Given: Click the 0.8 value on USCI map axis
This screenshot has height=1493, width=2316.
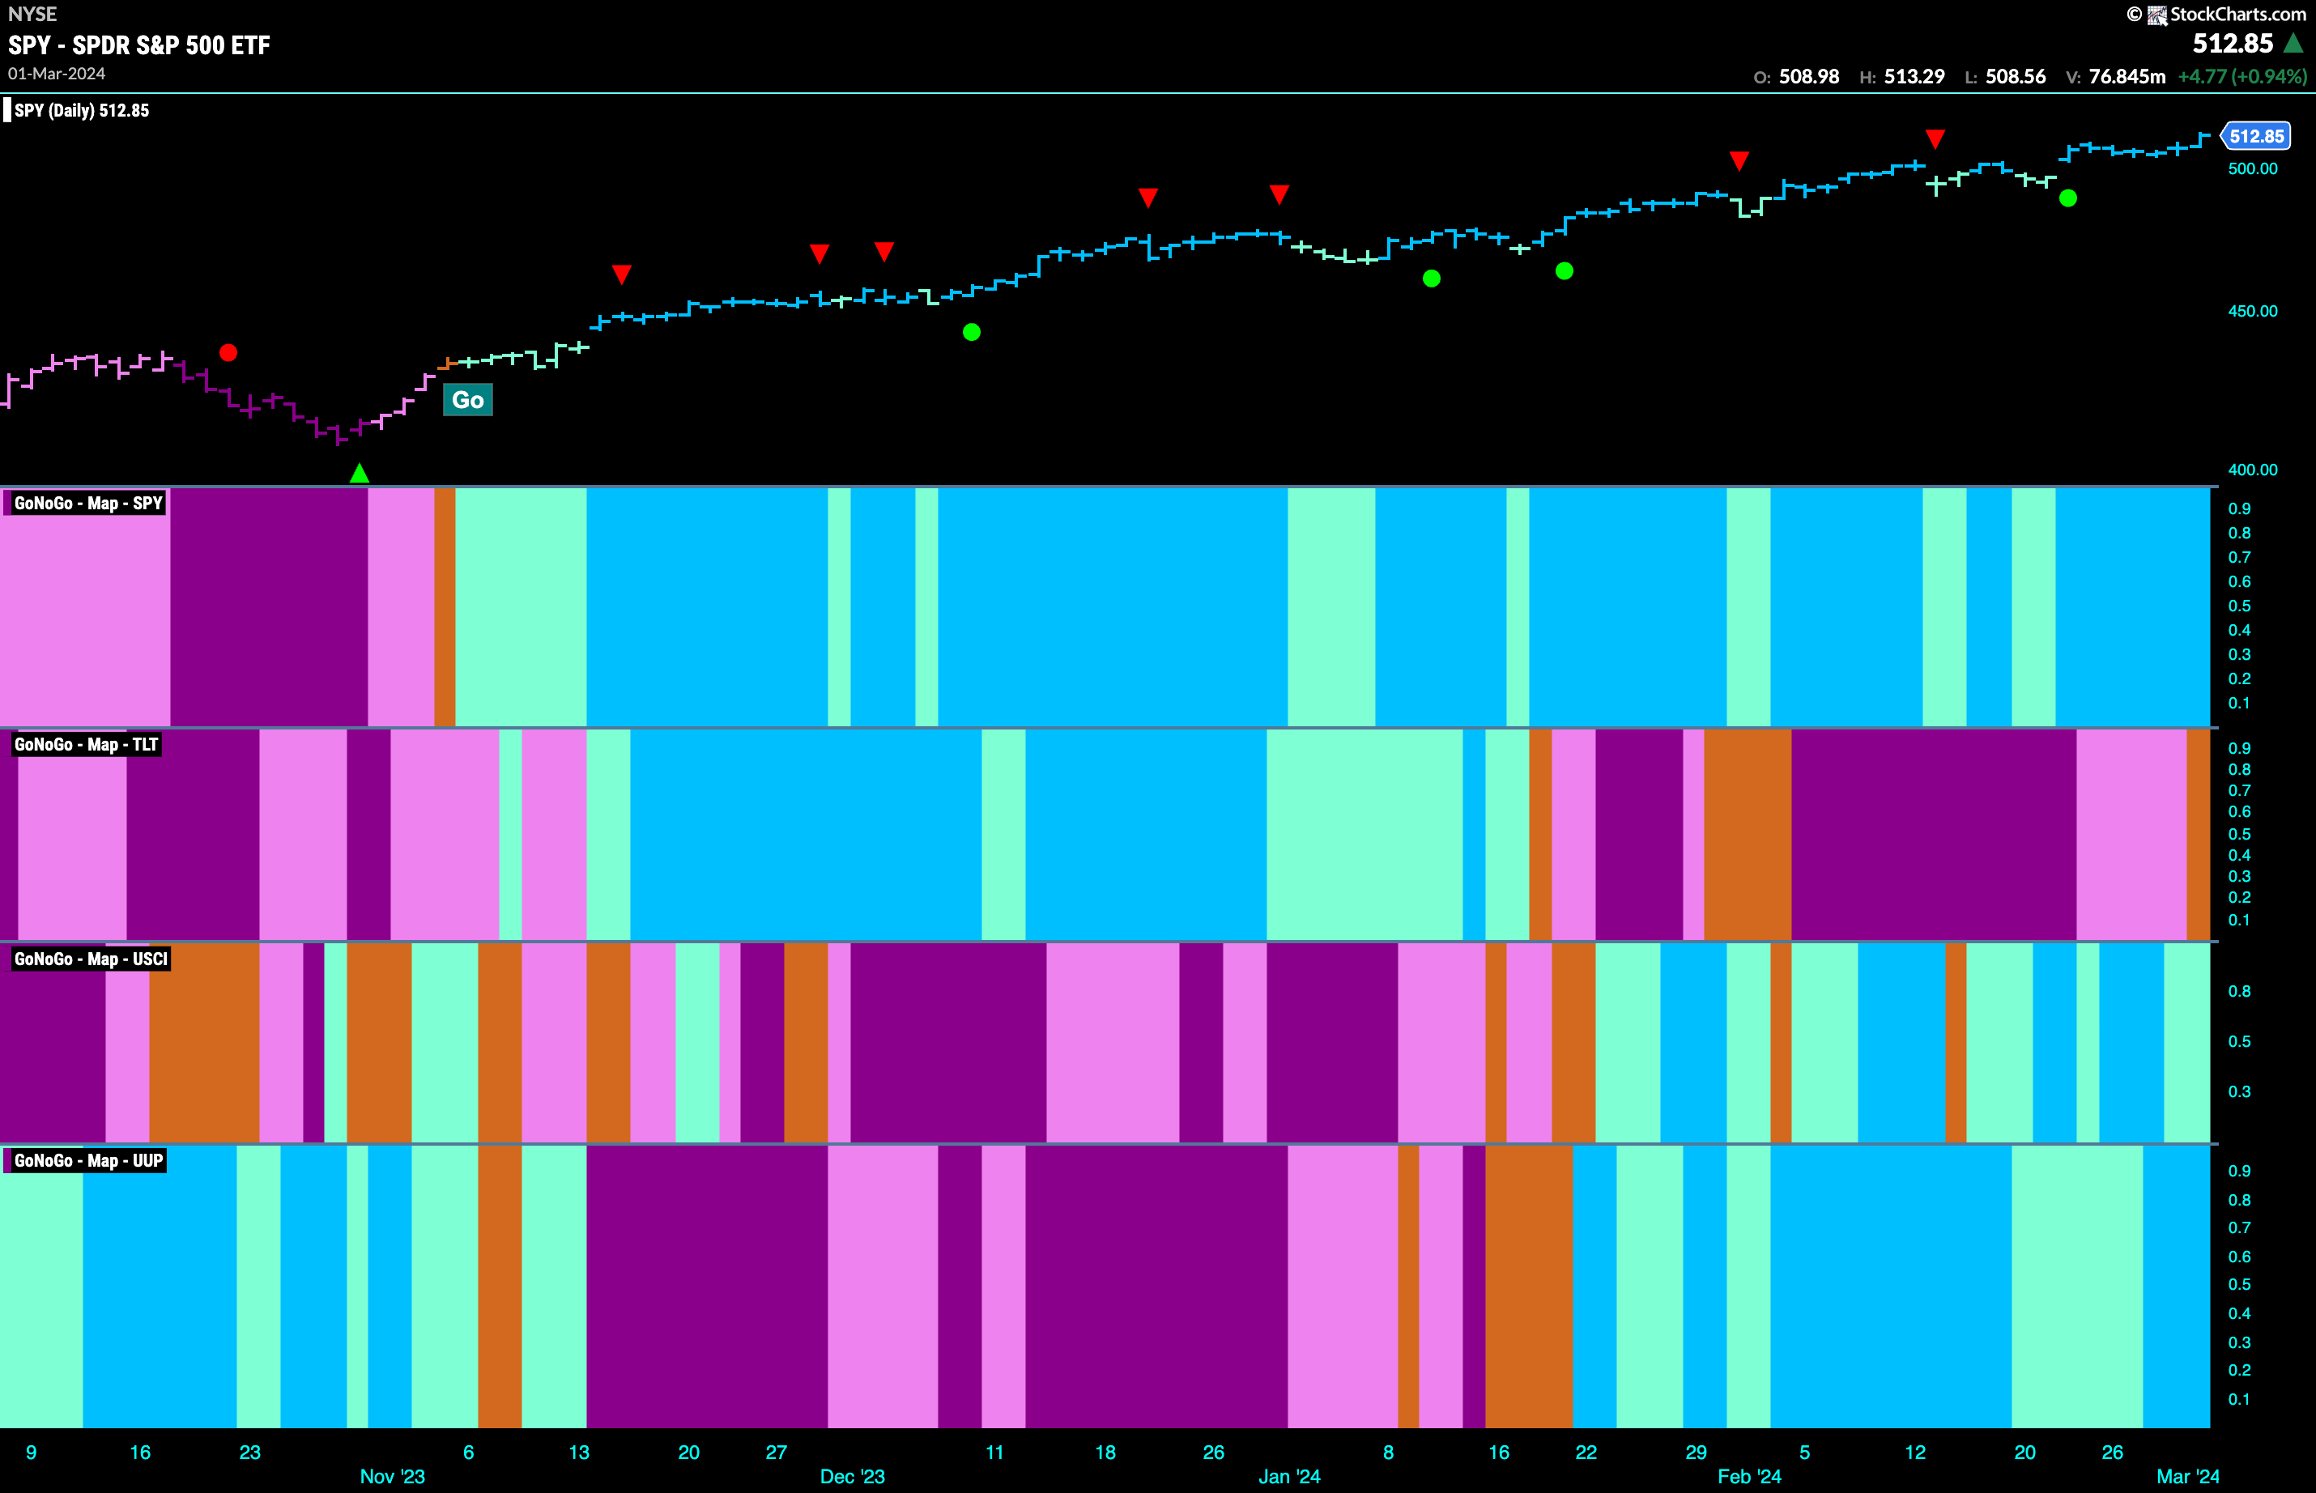Looking at the screenshot, I should pyautogui.click(x=2239, y=992).
